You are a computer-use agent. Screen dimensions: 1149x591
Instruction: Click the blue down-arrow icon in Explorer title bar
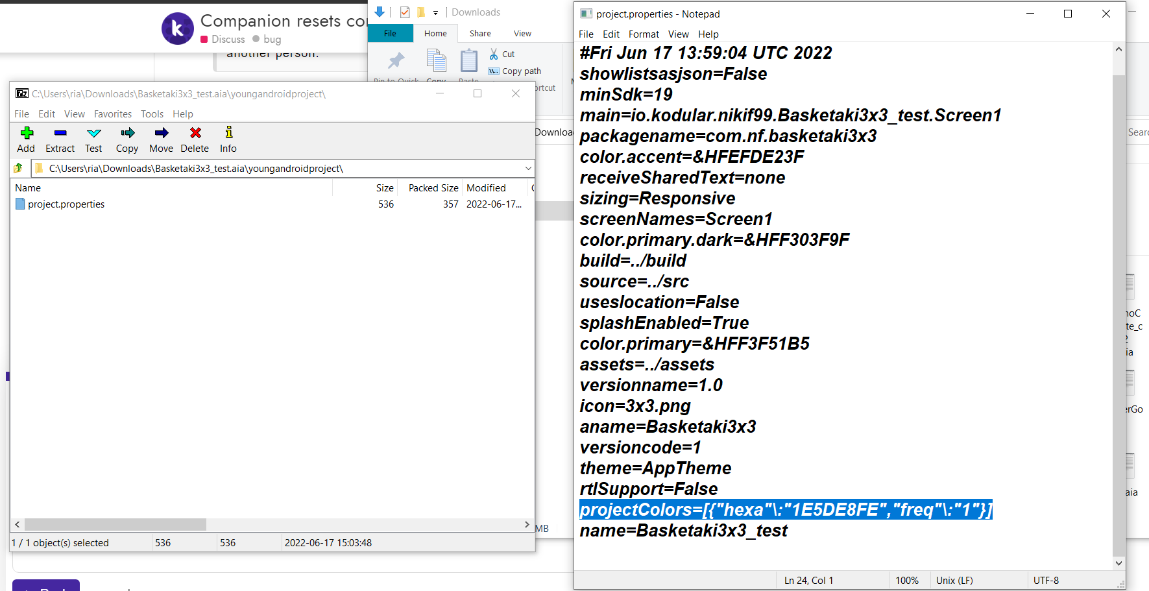point(380,12)
